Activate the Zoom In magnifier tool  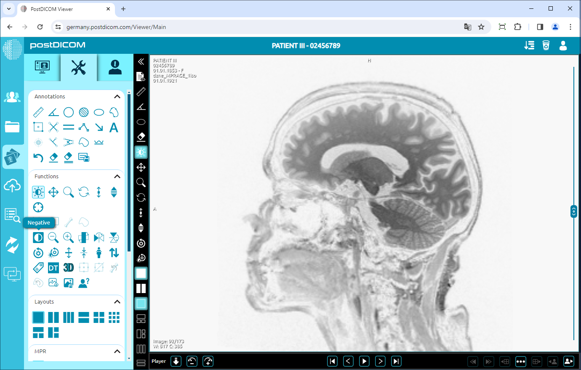coord(68,237)
